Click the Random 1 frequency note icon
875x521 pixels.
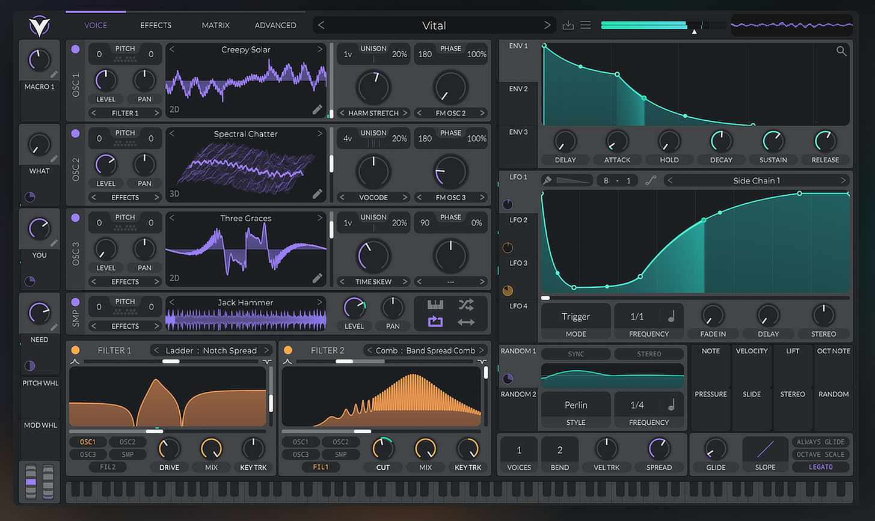(x=671, y=404)
